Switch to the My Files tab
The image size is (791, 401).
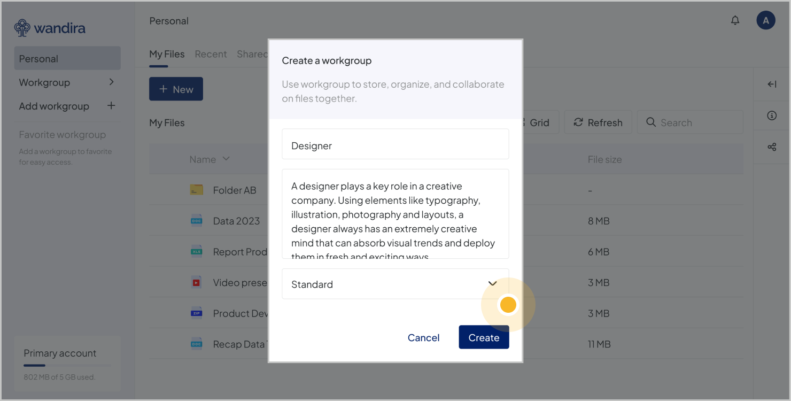click(x=167, y=54)
